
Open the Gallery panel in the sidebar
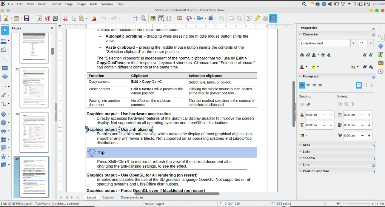(381, 63)
